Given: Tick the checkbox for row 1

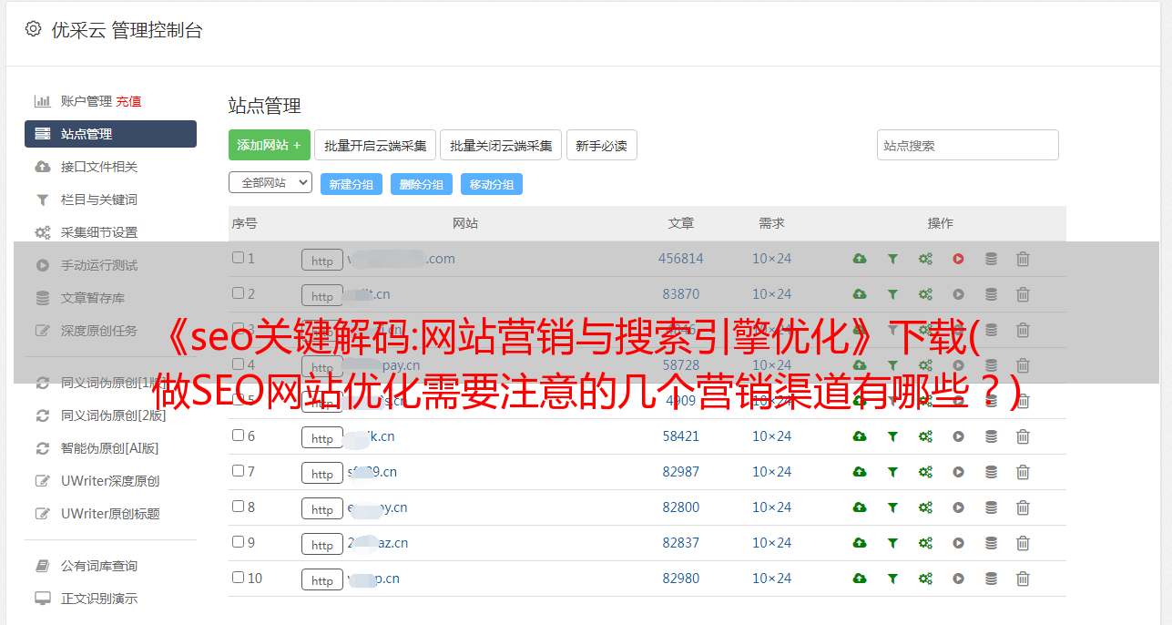Looking at the screenshot, I should (x=238, y=258).
